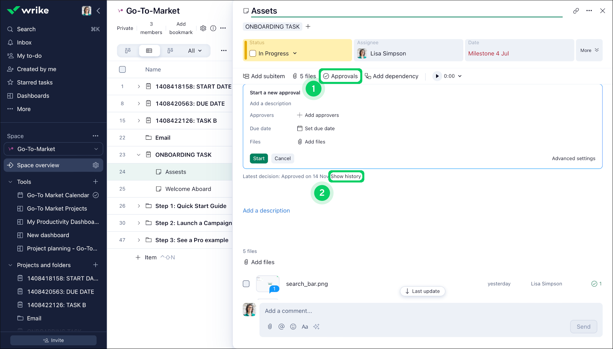Click the project info icon
The width and height of the screenshot is (613, 349).
pyautogui.click(x=213, y=28)
